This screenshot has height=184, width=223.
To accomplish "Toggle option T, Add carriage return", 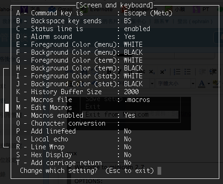I will (74, 163).
